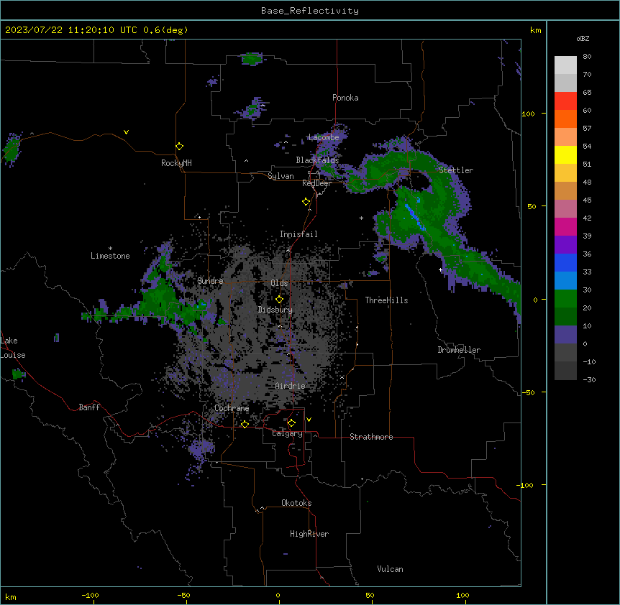Click the magenta 42–39 dBZ legend swatch
The height and width of the screenshot is (605, 620).
pos(565,226)
